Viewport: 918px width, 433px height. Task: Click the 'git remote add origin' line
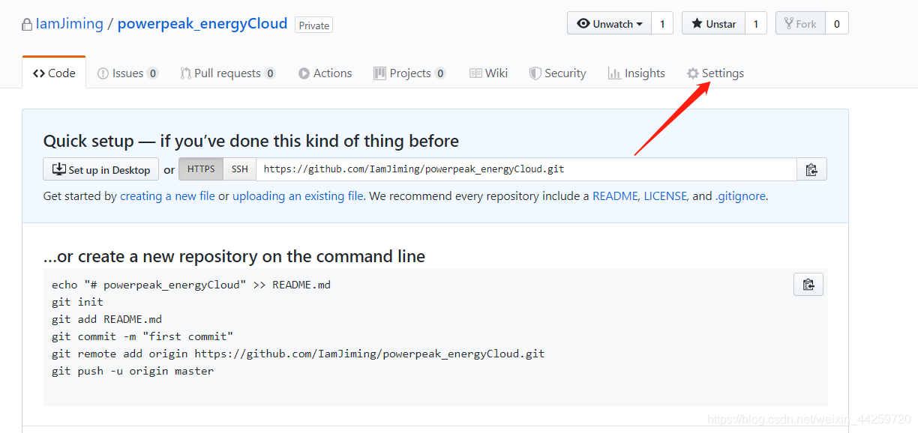298,354
